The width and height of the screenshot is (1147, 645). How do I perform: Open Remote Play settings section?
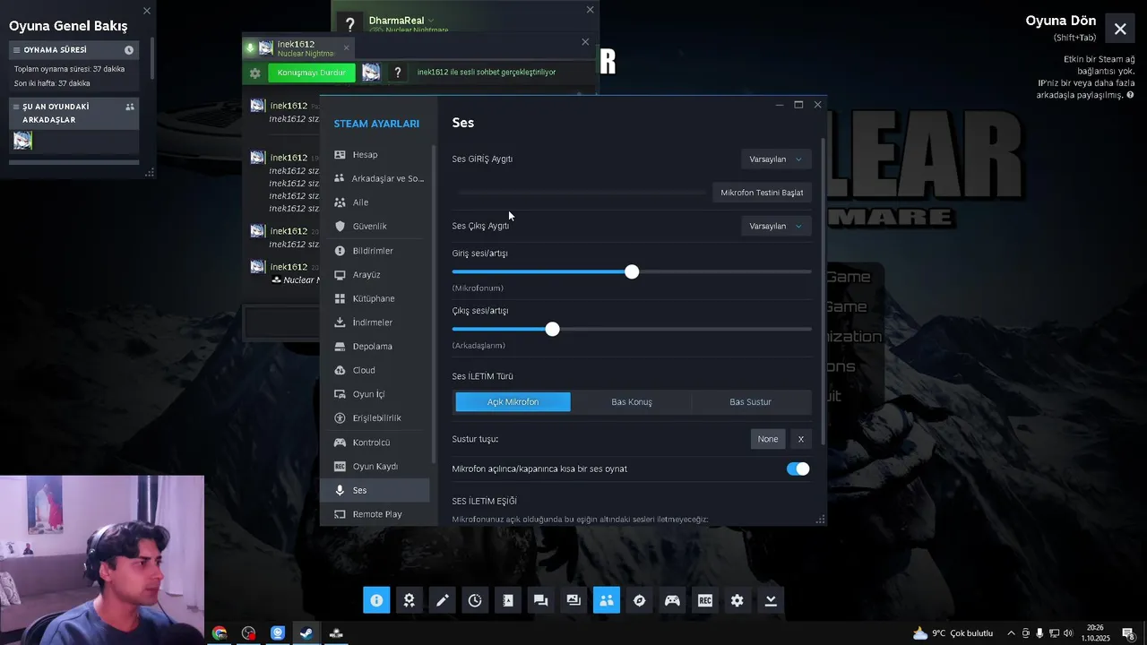[x=375, y=514]
